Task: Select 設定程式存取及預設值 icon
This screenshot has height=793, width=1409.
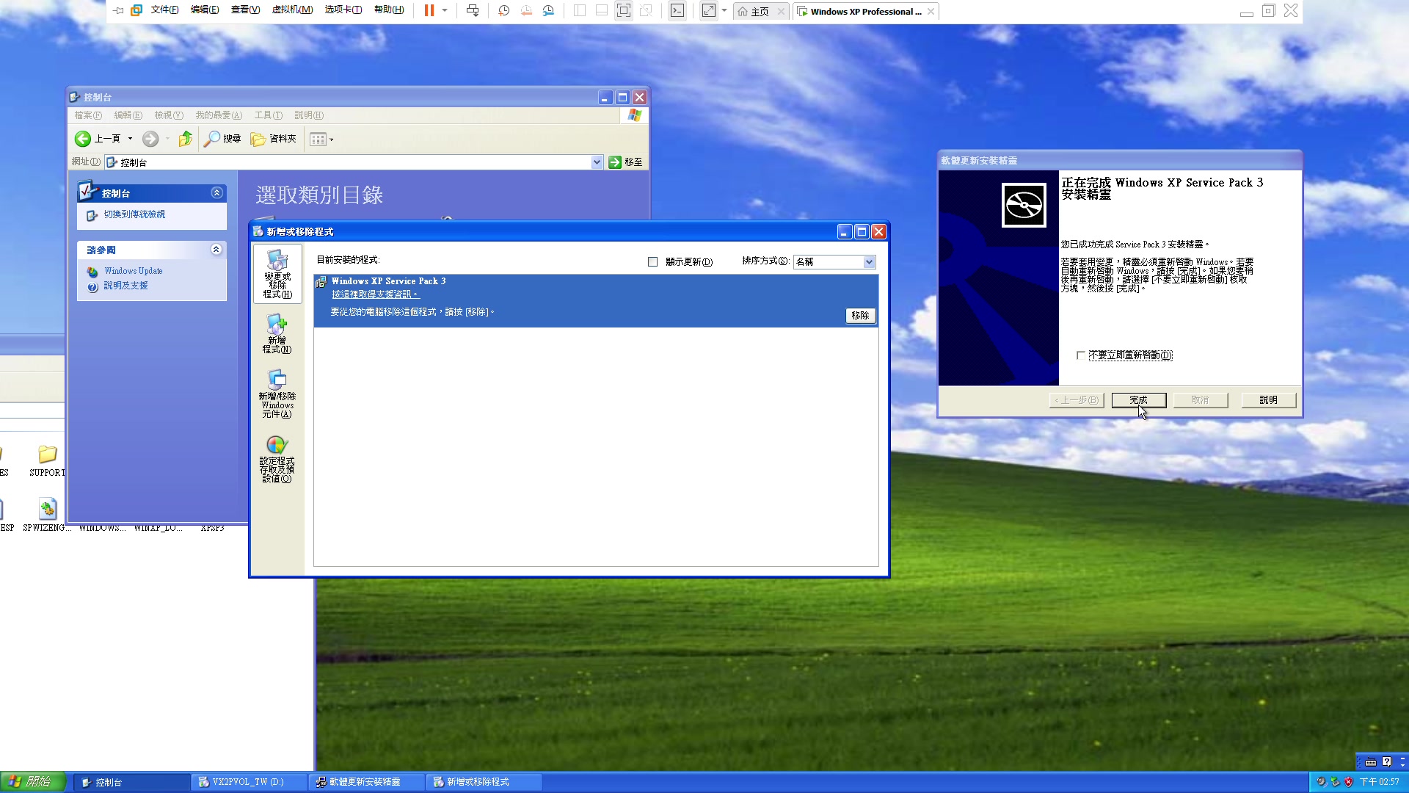Action: [x=277, y=458]
